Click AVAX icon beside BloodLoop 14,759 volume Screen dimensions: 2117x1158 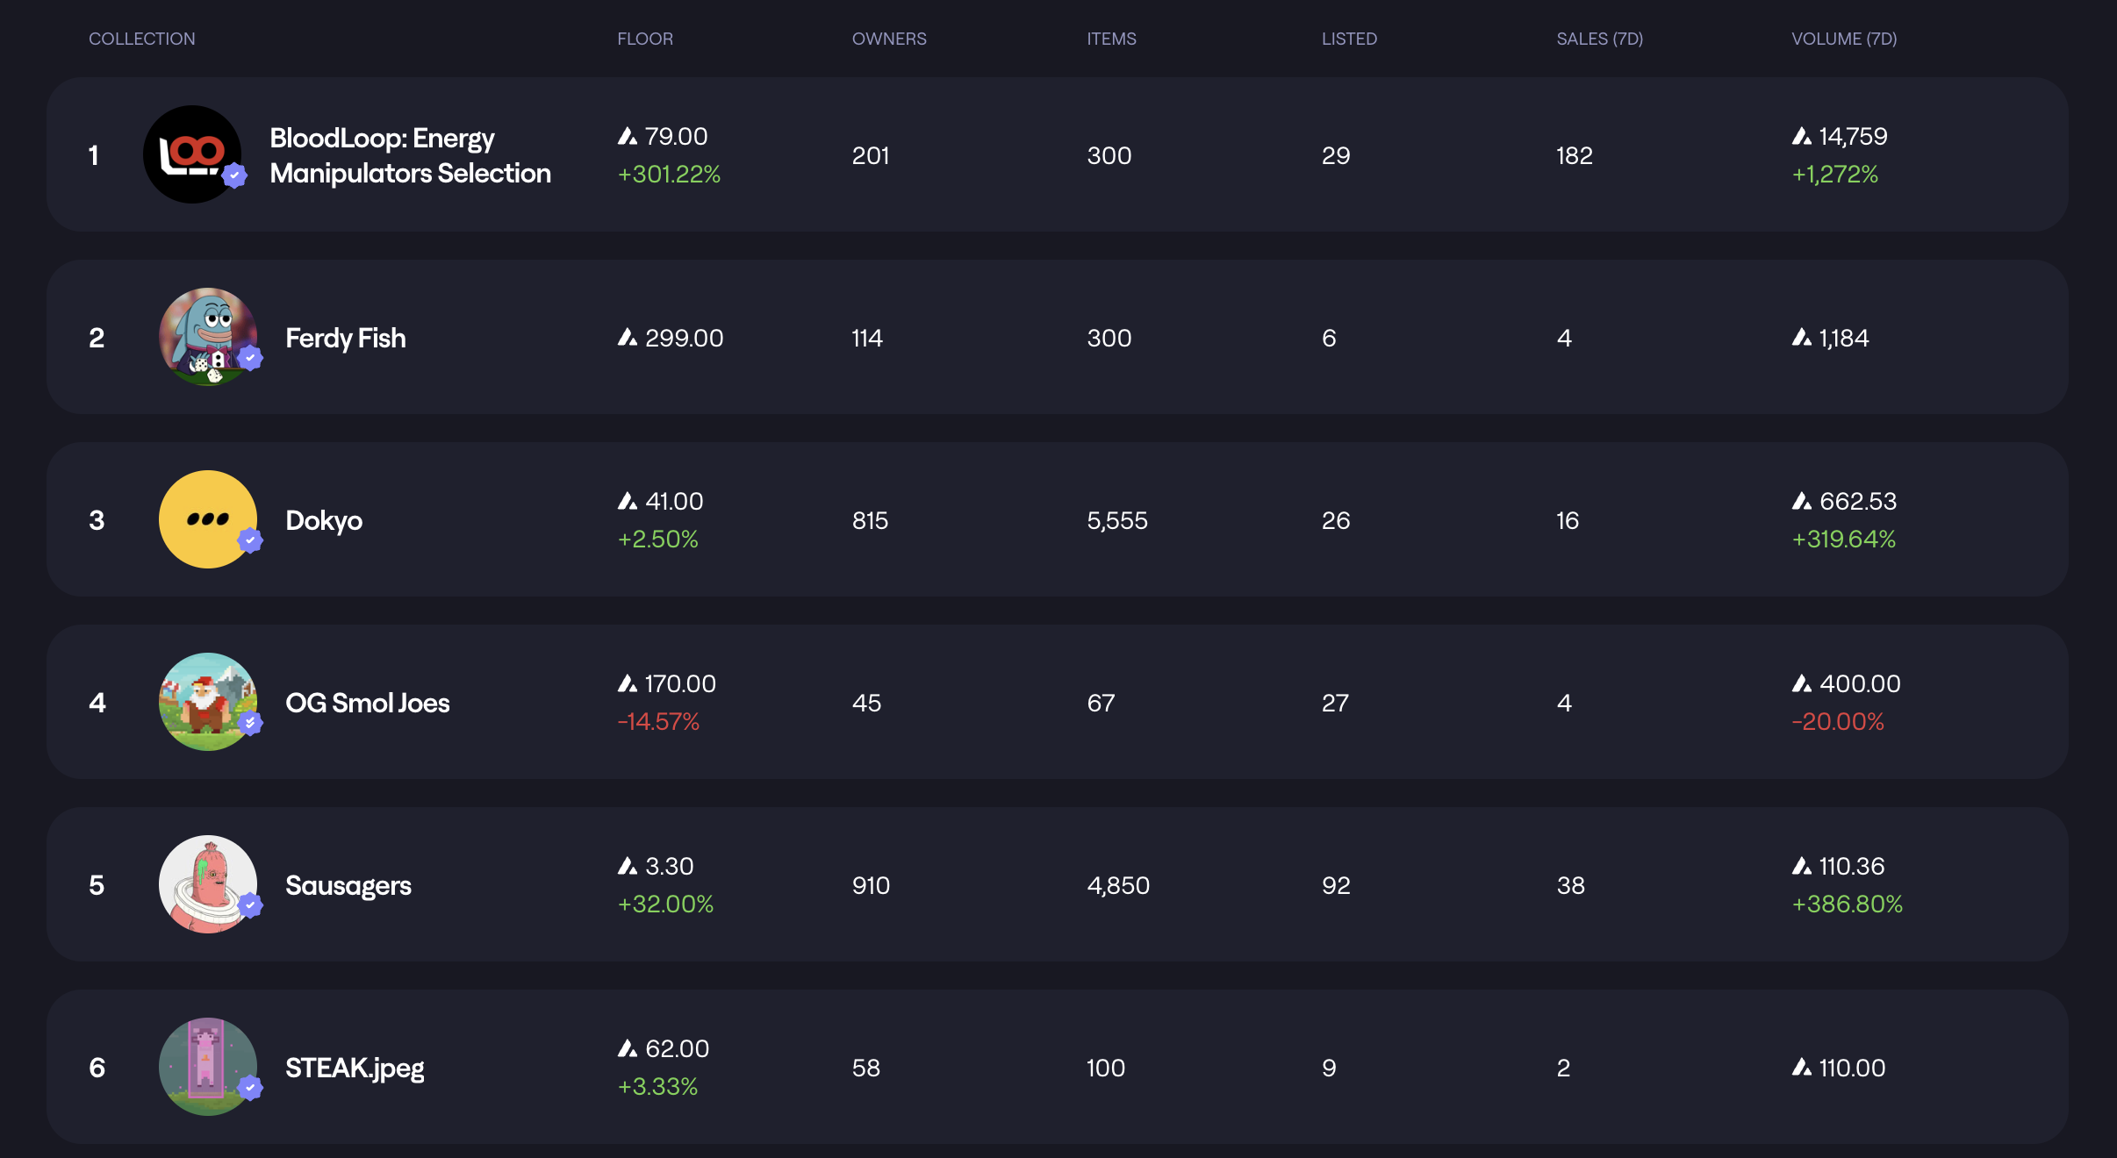click(1802, 136)
